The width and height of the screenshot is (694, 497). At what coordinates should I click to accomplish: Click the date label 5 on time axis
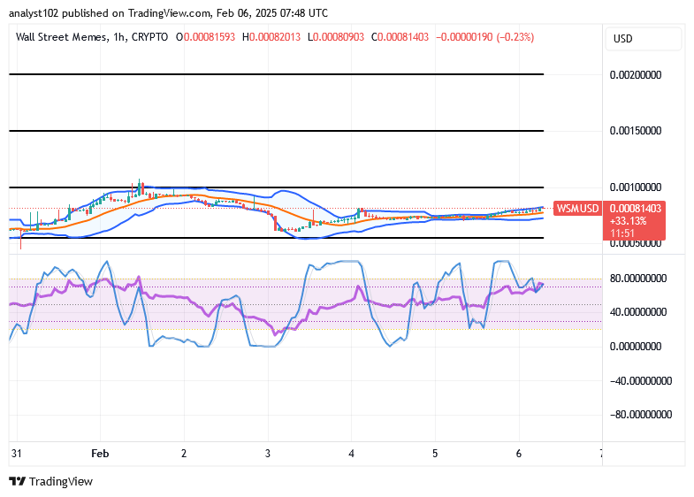(x=435, y=454)
